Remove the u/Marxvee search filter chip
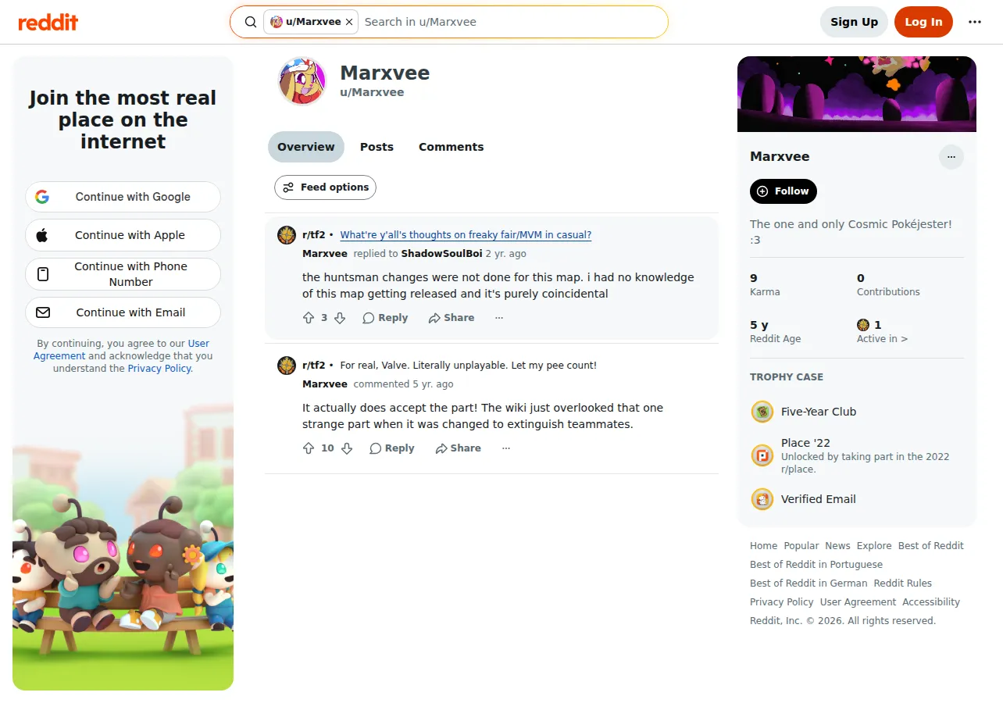This screenshot has width=1003, height=703. [x=349, y=22]
